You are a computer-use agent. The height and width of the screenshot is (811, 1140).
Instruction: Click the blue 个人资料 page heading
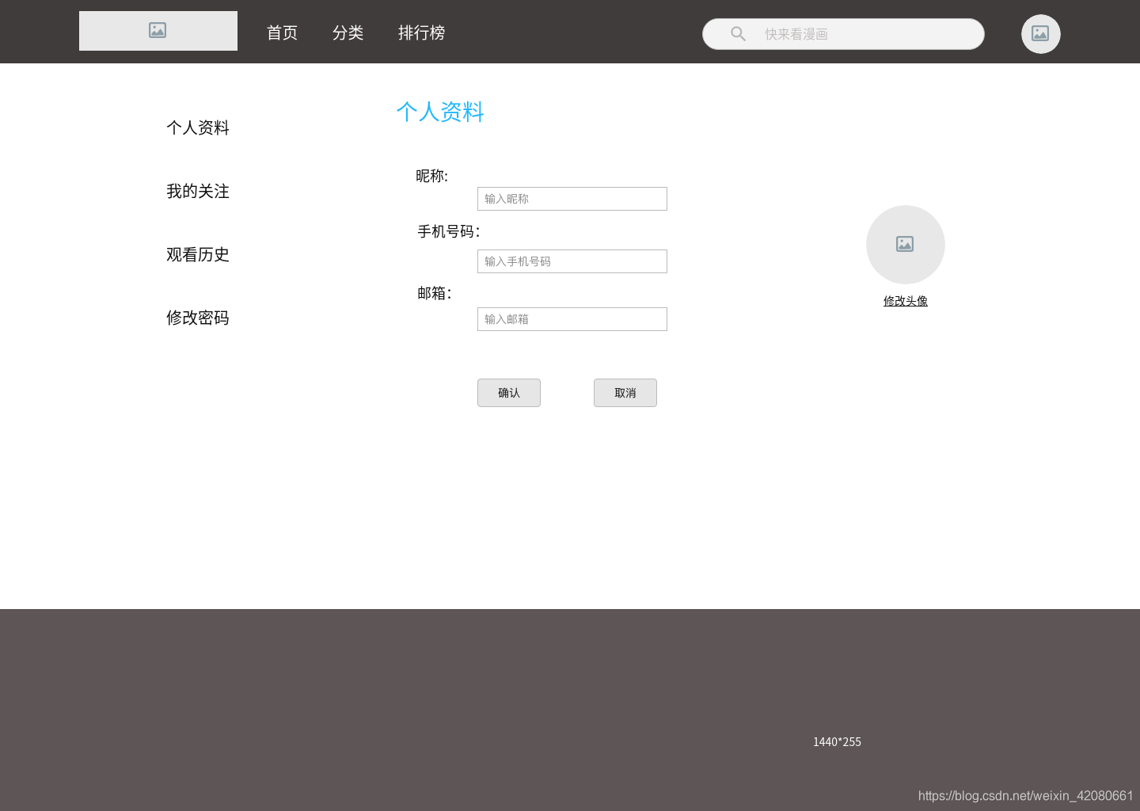tap(440, 112)
